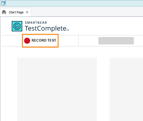This screenshot has height=121, width=143.
Task: Click the SmartBear TestComplete title text
Action: tap(47, 26)
